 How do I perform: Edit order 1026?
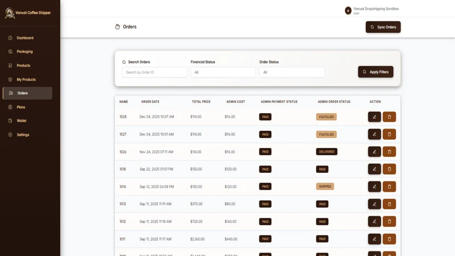[374, 151]
